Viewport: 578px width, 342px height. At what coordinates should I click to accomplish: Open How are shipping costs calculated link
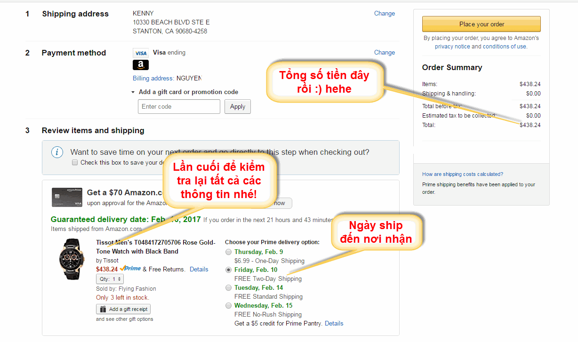[463, 174]
